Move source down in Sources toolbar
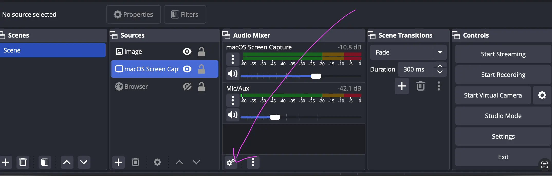The image size is (552, 176). [x=196, y=162]
